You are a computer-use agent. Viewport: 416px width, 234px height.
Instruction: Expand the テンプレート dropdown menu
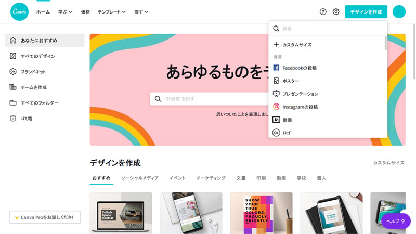(x=112, y=12)
